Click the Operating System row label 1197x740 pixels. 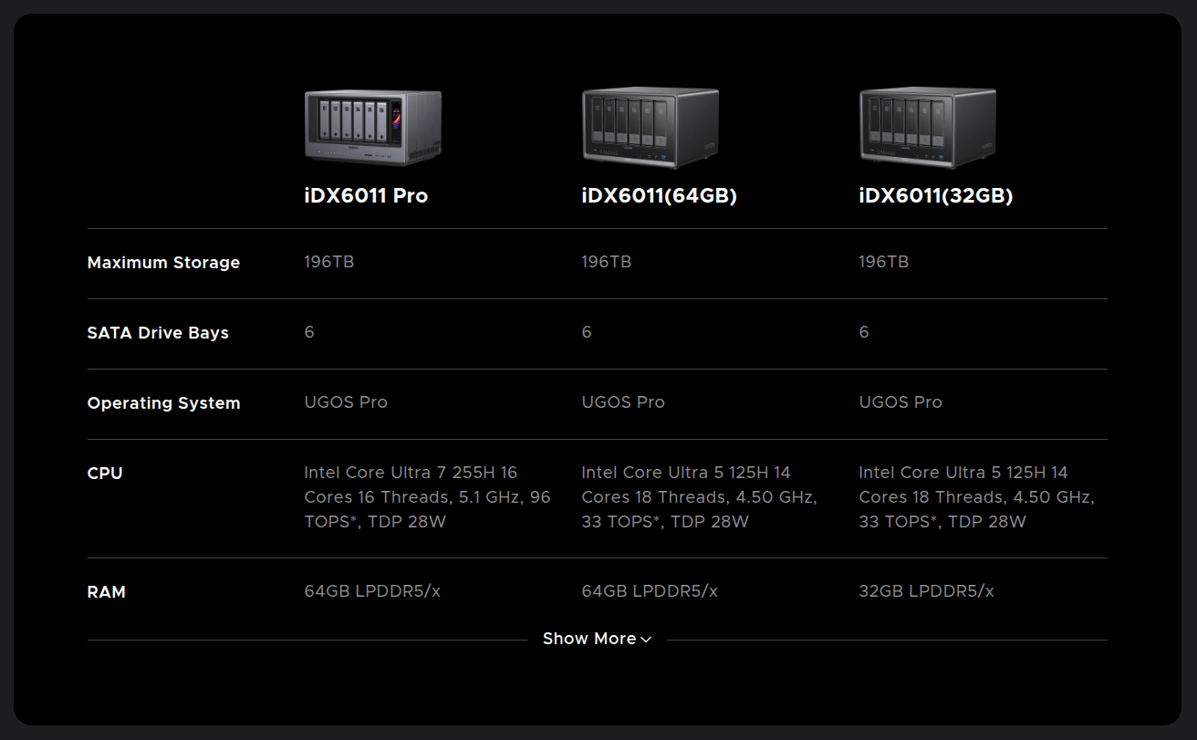(x=163, y=403)
